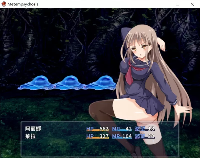Click 阿丽娜's MP gauge showing 41
The image size is (200, 158).
tap(122, 129)
